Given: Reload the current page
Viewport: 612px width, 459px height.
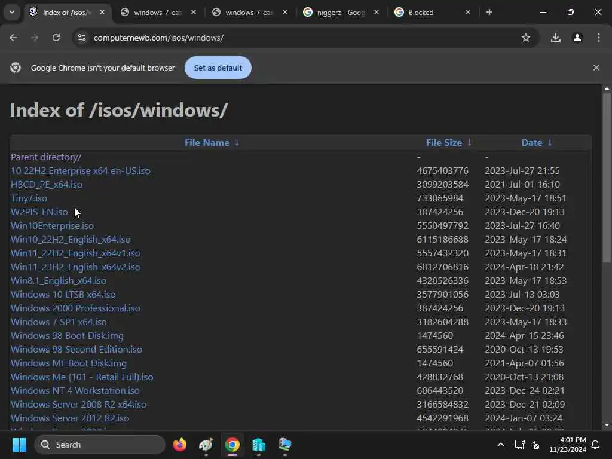Looking at the screenshot, I should (56, 38).
